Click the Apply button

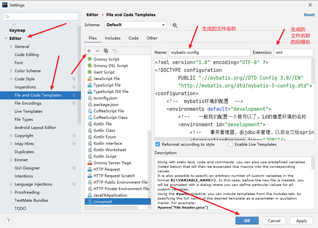point(301,221)
